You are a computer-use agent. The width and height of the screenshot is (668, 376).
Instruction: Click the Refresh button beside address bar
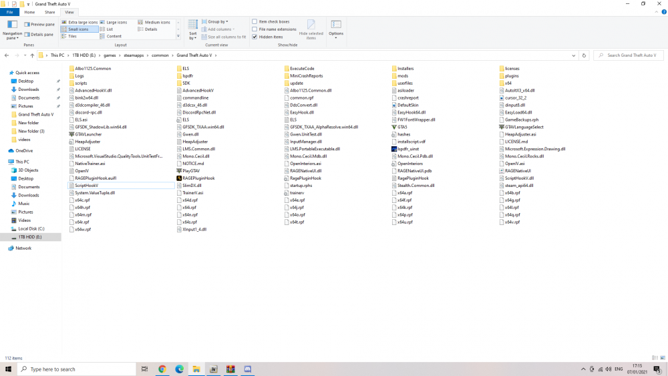pos(584,55)
